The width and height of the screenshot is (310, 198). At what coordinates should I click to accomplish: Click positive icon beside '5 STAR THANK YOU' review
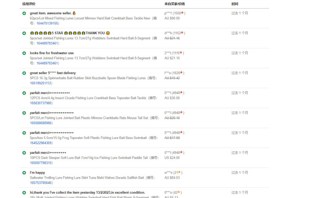[x=24, y=33]
